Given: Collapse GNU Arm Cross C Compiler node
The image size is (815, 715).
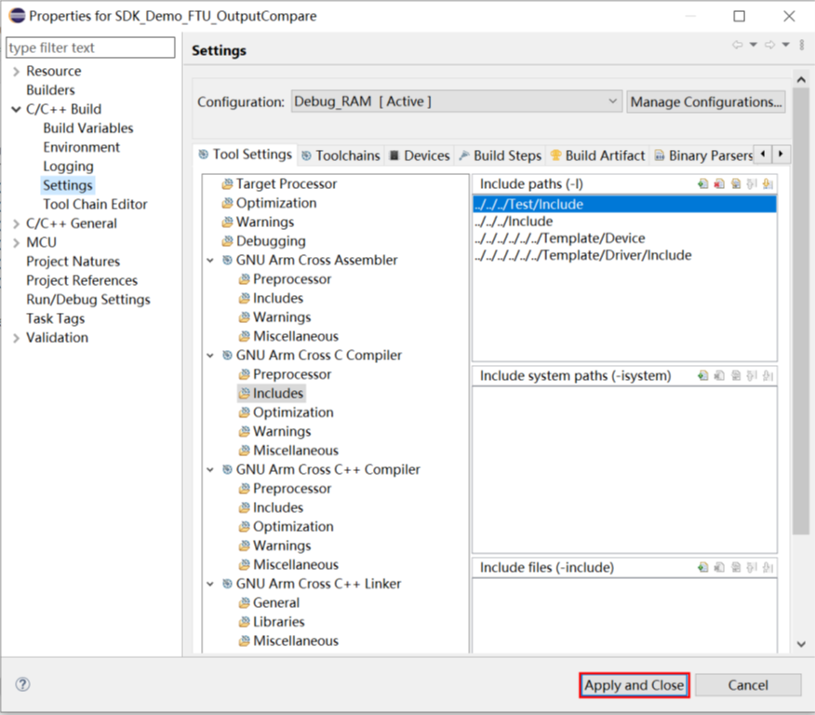Looking at the screenshot, I should coord(211,356).
